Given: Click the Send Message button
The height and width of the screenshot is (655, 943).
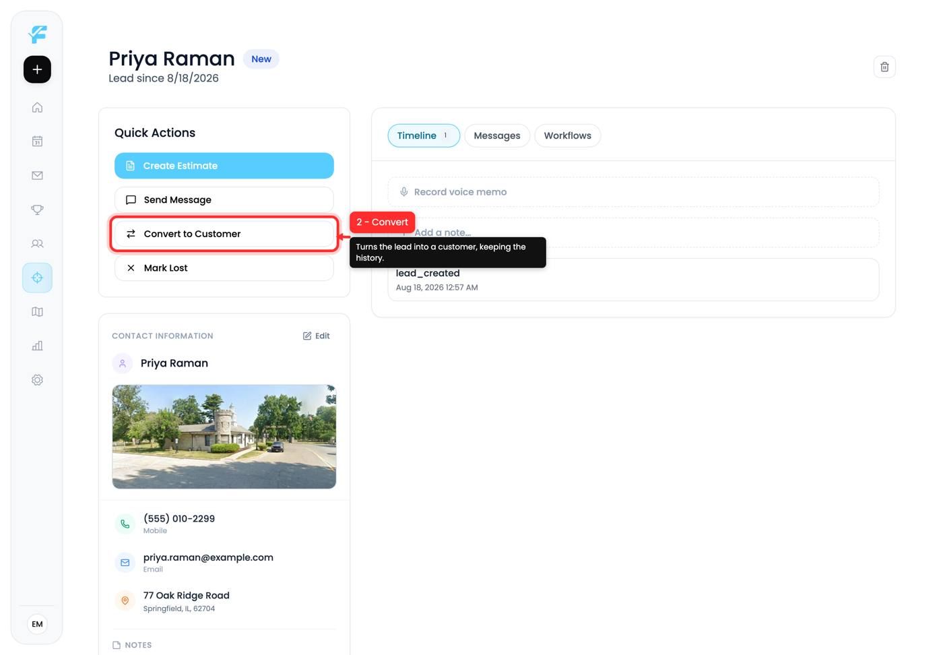Looking at the screenshot, I should pyautogui.click(x=224, y=200).
